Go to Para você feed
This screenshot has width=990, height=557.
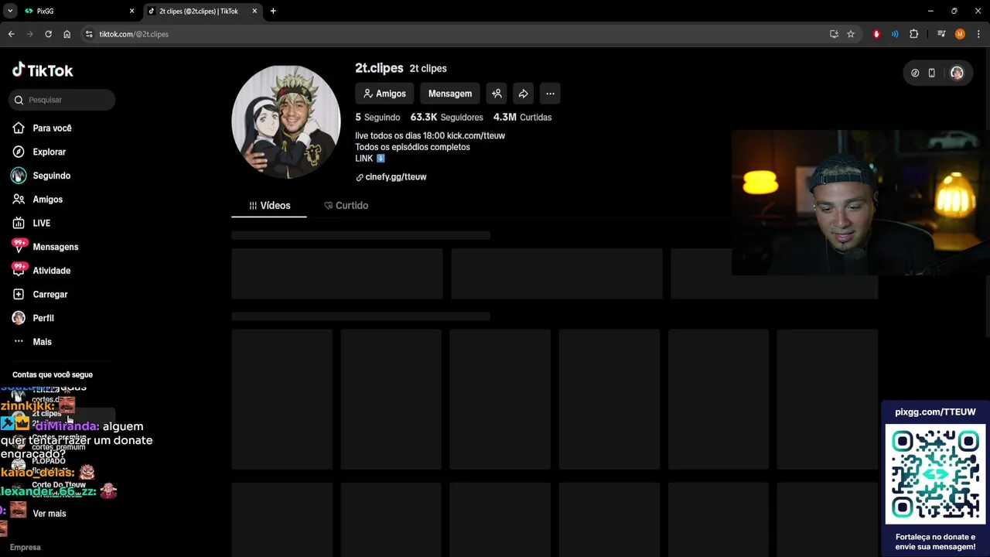coord(52,128)
